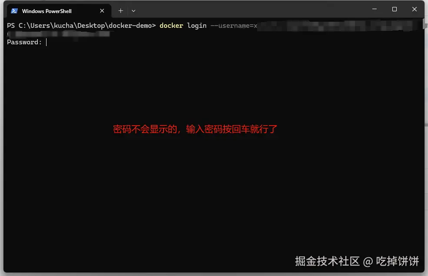Close the Windows PowerShell tab
Viewport: 428px width, 276px height.
pyautogui.click(x=102, y=11)
